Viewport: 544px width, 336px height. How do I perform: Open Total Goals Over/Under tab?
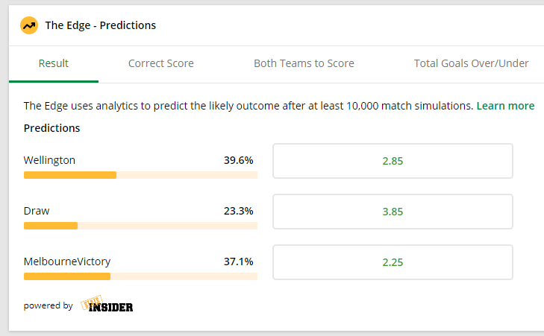pyautogui.click(x=471, y=63)
